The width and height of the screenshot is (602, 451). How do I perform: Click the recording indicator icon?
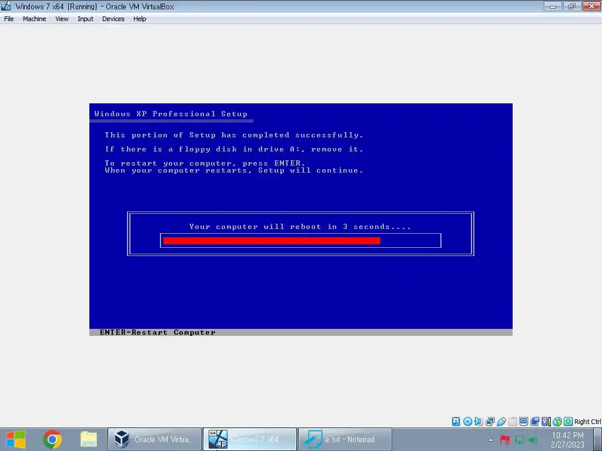tap(534, 422)
